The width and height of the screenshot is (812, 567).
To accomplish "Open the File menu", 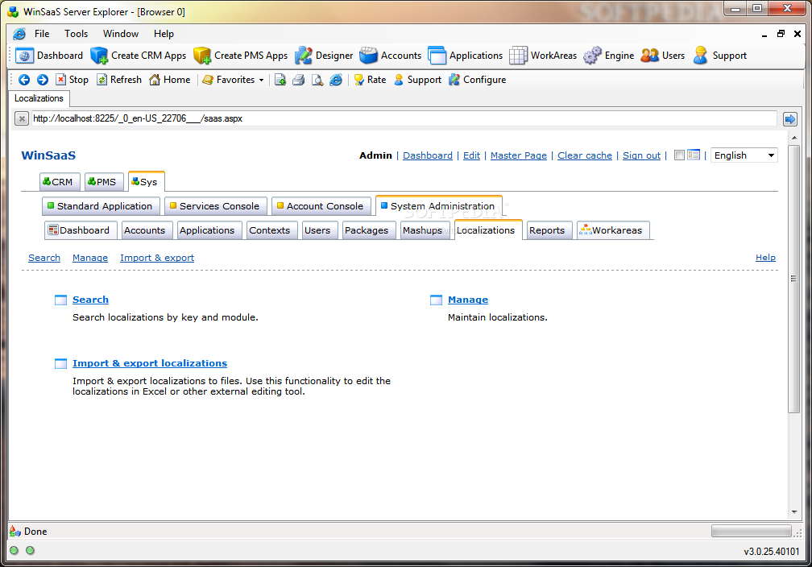I will click(42, 34).
